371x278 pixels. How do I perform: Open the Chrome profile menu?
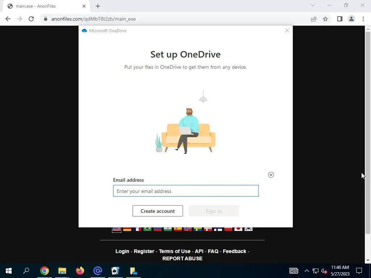pyautogui.click(x=351, y=19)
